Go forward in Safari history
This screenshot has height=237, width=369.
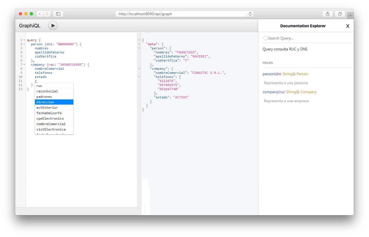[47, 14]
